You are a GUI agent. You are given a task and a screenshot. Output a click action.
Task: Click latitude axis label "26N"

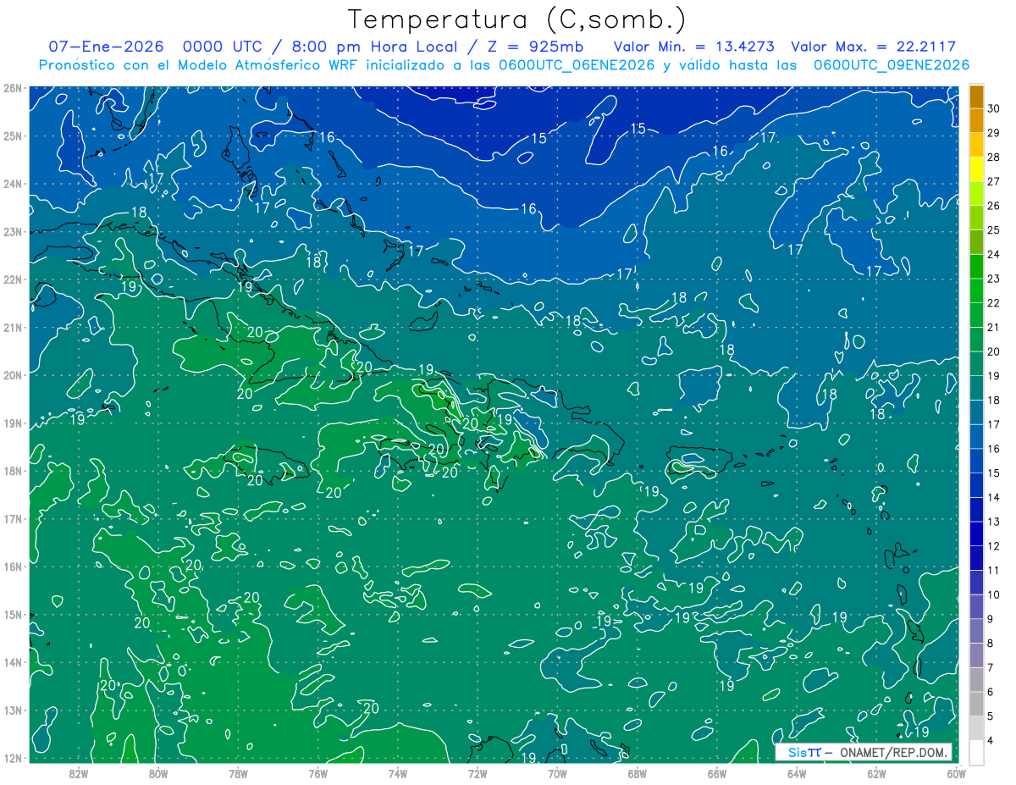[13, 88]
